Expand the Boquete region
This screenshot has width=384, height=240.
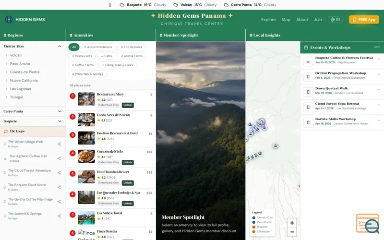click(60, 121)
